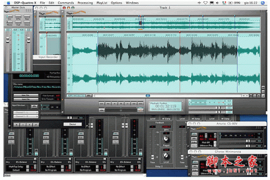Image resolution: width=270 pixels, height=180 pixels.
Task: Open the lower Input Devices channel dropdown
Action: 26,116
